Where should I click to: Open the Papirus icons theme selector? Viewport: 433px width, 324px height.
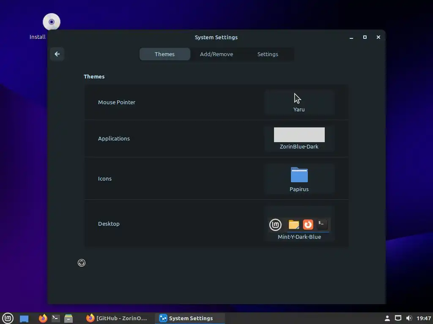299,178
